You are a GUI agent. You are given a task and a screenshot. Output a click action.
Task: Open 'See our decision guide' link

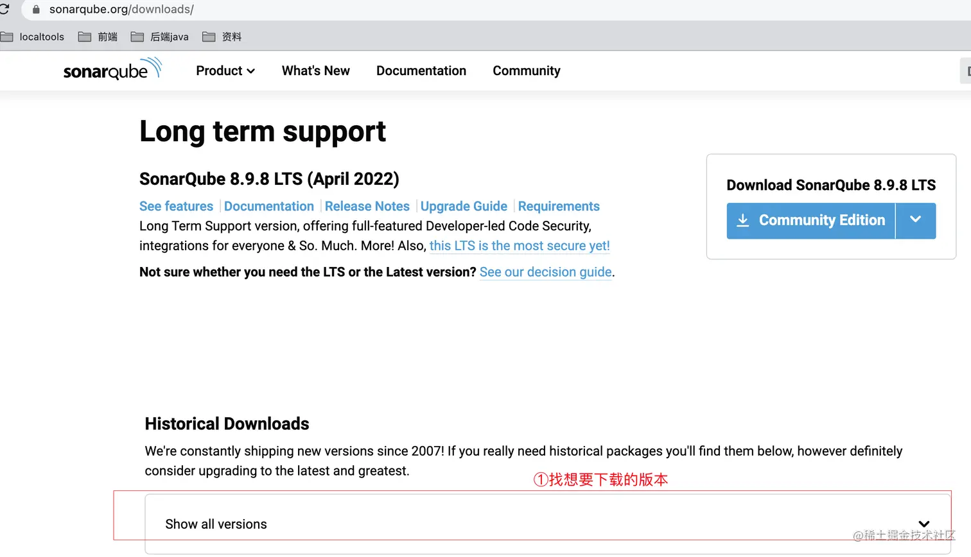click(546, 272)
